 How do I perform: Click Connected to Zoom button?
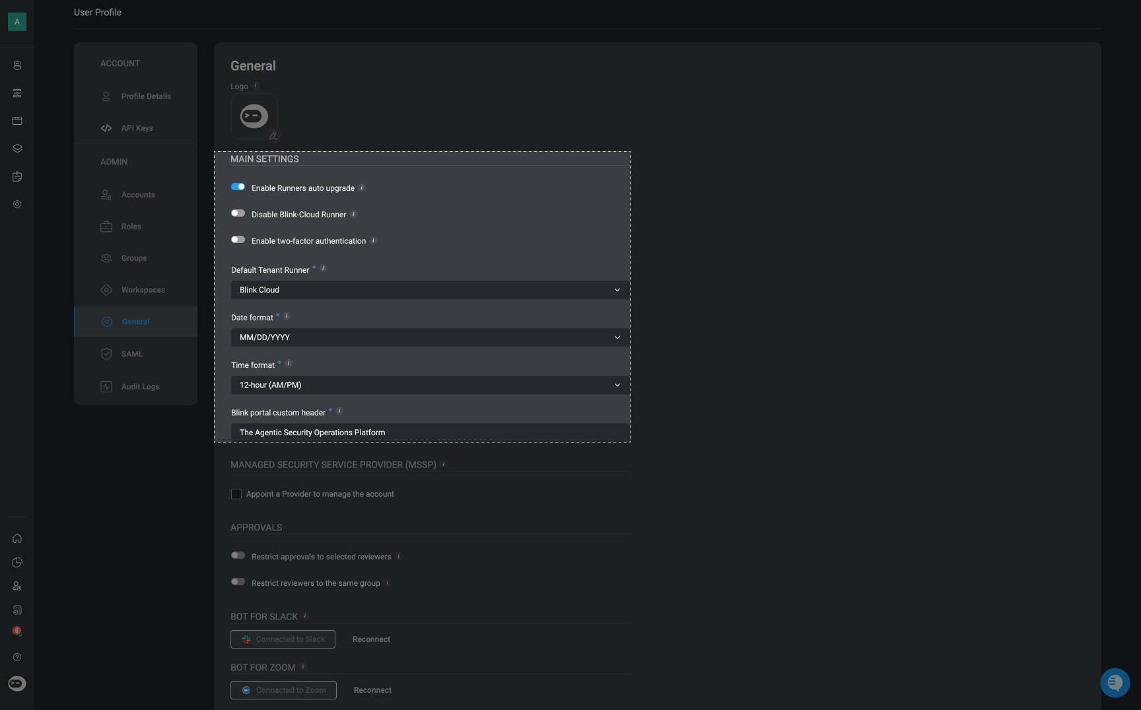point(283,690)
